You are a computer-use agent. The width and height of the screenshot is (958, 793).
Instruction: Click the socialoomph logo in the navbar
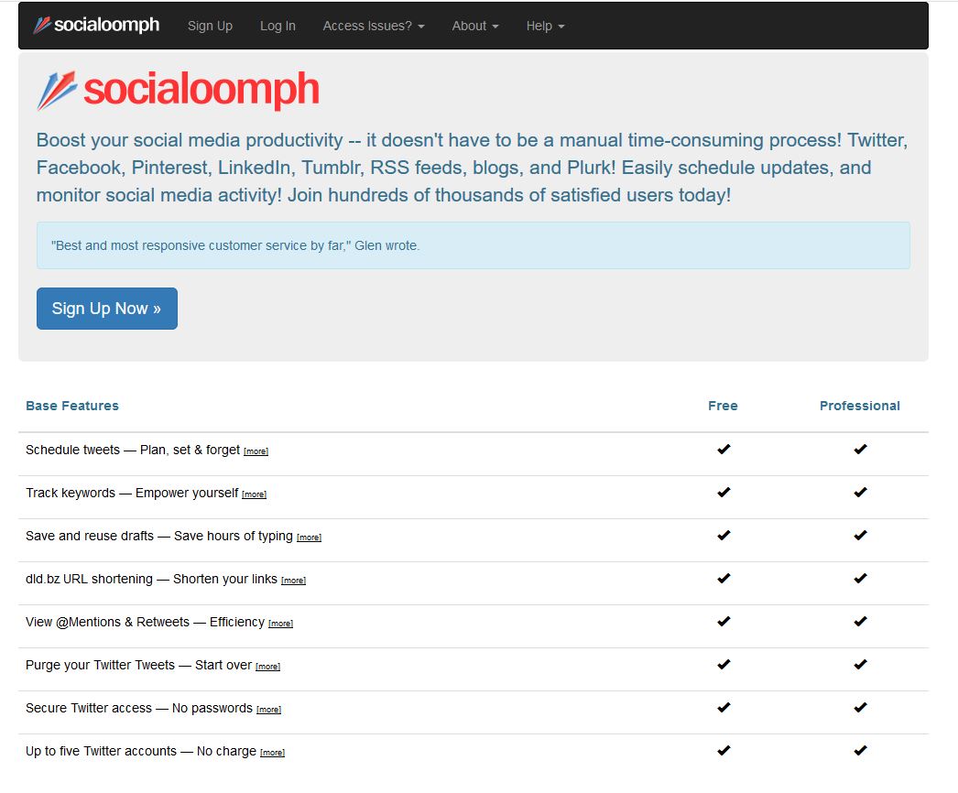point(96,25)
